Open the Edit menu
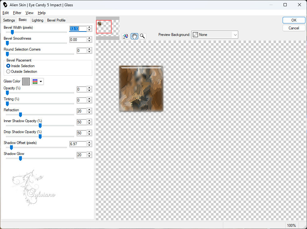Viewport: 307px width, 229px height. point(6,13)
